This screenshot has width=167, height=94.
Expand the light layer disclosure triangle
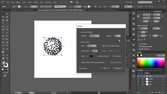(x=144, y=76)
